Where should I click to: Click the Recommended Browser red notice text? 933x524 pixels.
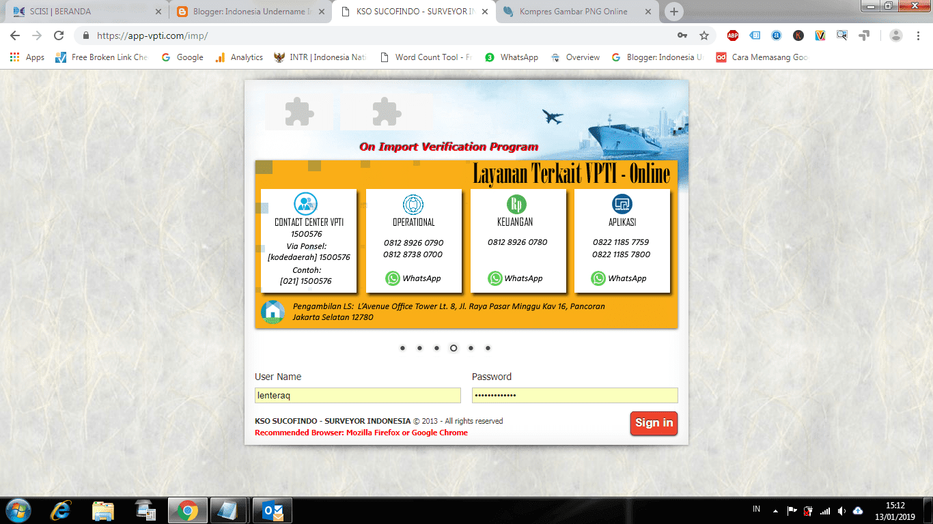pos(361,433)
